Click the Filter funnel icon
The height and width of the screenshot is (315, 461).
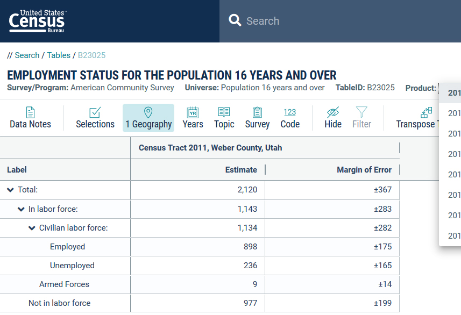pos(361,112)
